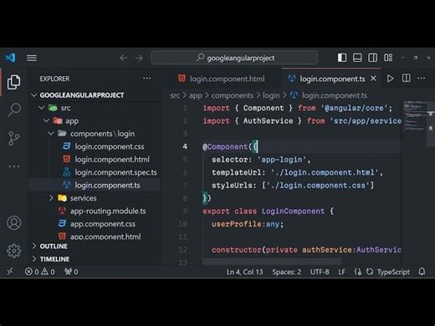Change end of line sequence LF
Screen dimensions: 435x326
[341, 272]
